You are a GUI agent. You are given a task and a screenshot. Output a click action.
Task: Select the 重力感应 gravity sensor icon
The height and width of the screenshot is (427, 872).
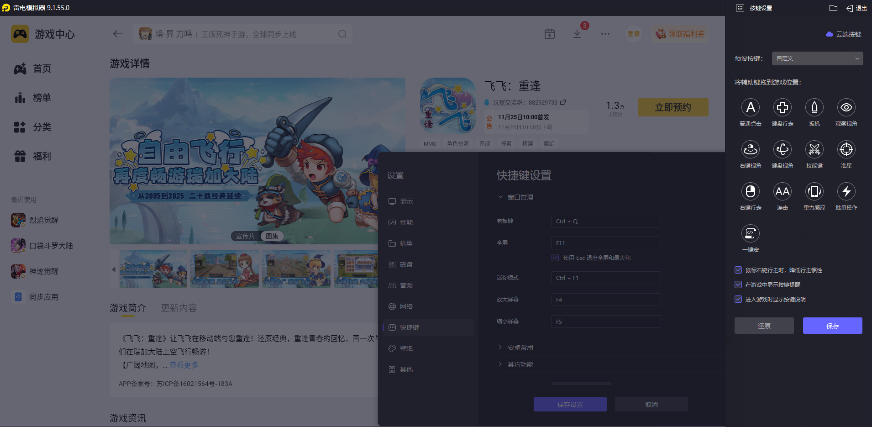pos(814,191)
